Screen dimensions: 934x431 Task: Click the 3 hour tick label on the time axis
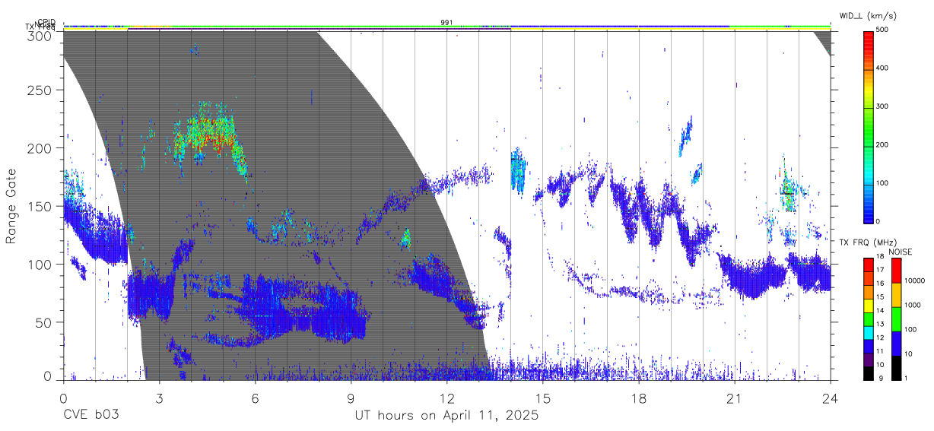(x=159, y=398)
